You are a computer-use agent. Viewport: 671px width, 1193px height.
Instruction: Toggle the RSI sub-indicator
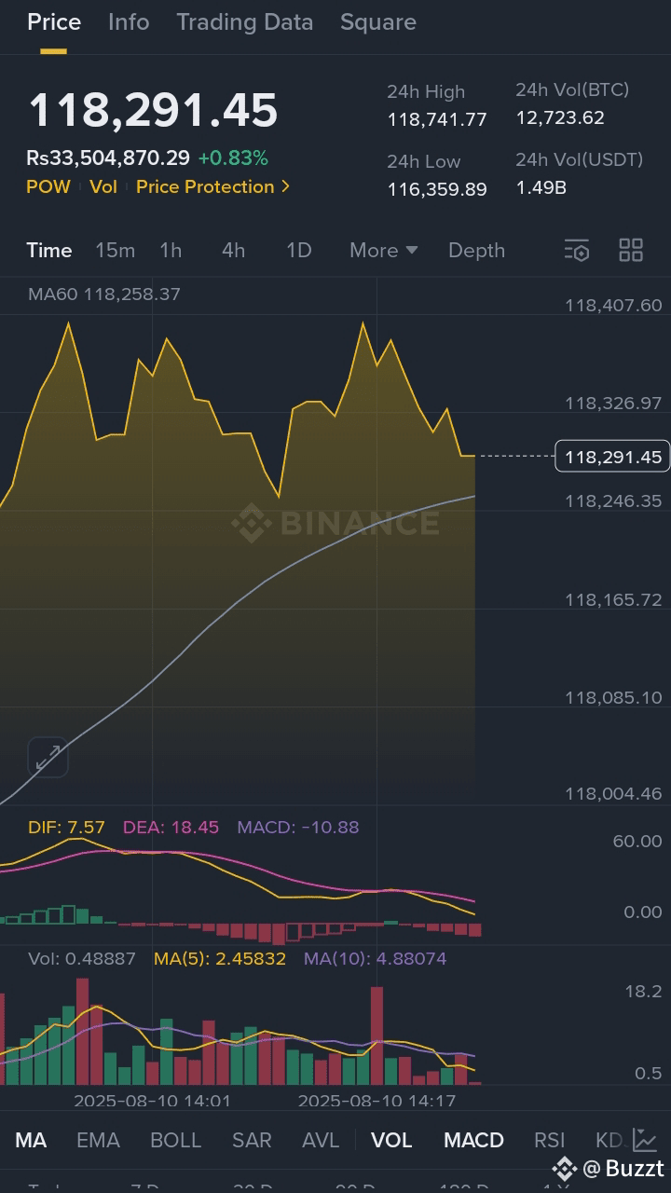pyautogui.click(x=550, y=1140)
